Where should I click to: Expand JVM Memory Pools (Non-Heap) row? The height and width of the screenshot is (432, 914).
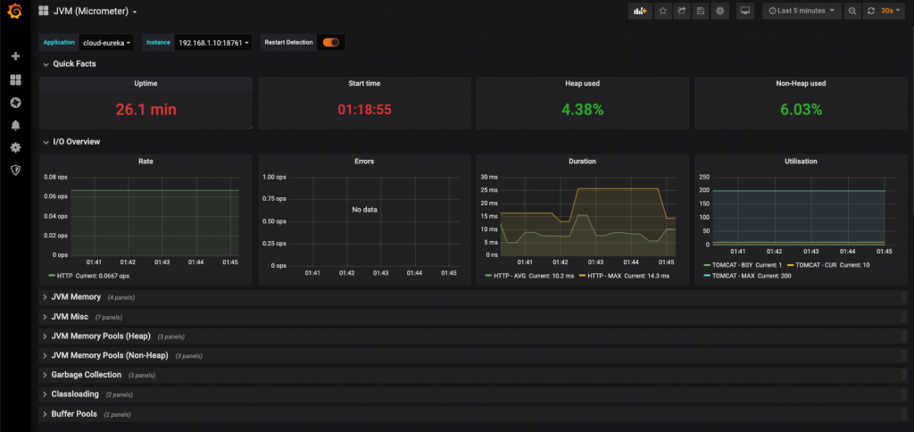pos(105,355)
